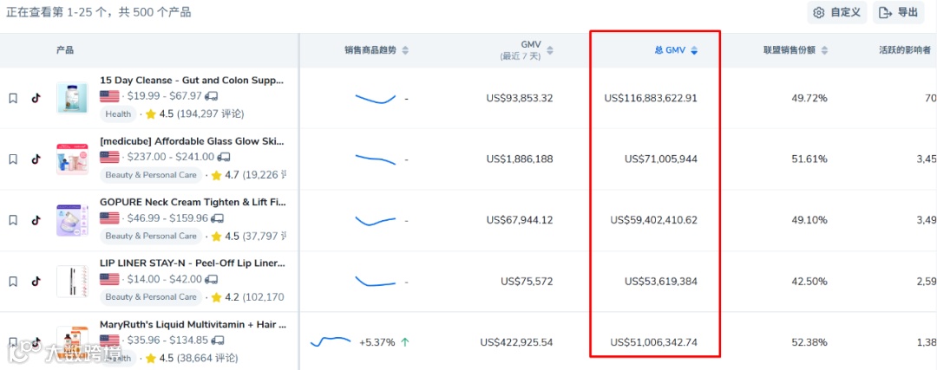Image resolution: width=937 pixels, height=370 pixels.
Task: Click Health tag on 15 Day Cleanse
Action: point(118,114)
